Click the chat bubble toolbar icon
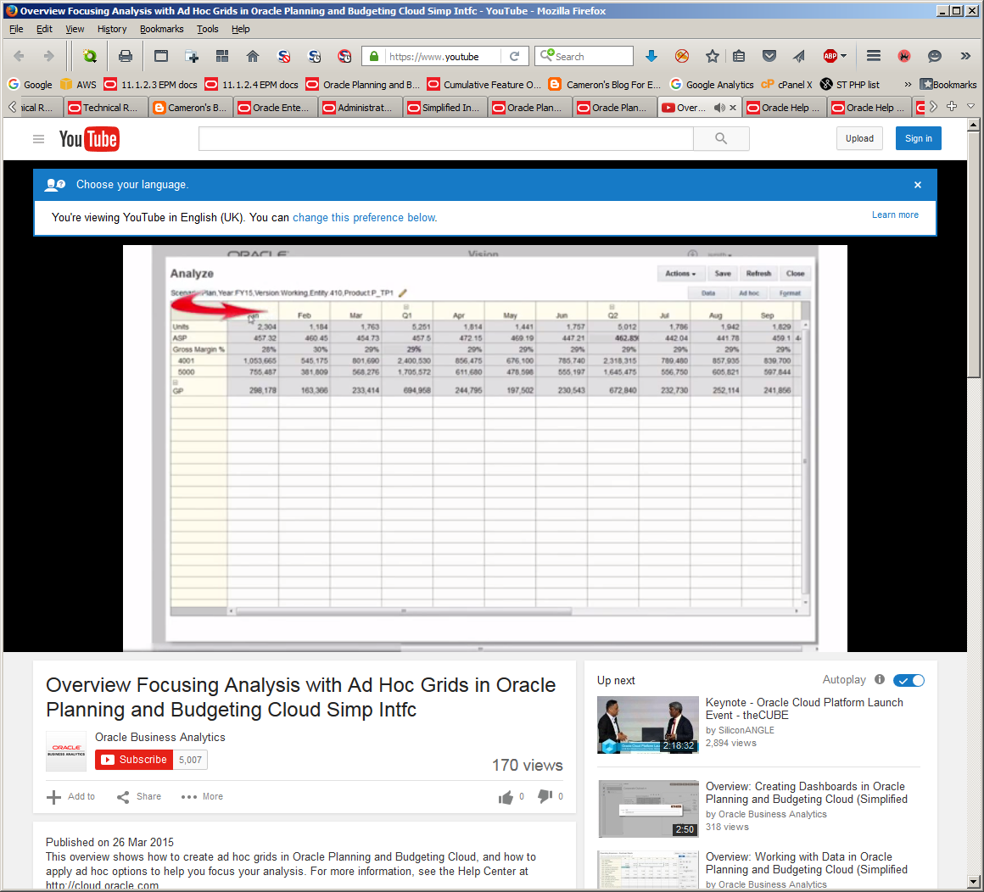 (935, 57)
